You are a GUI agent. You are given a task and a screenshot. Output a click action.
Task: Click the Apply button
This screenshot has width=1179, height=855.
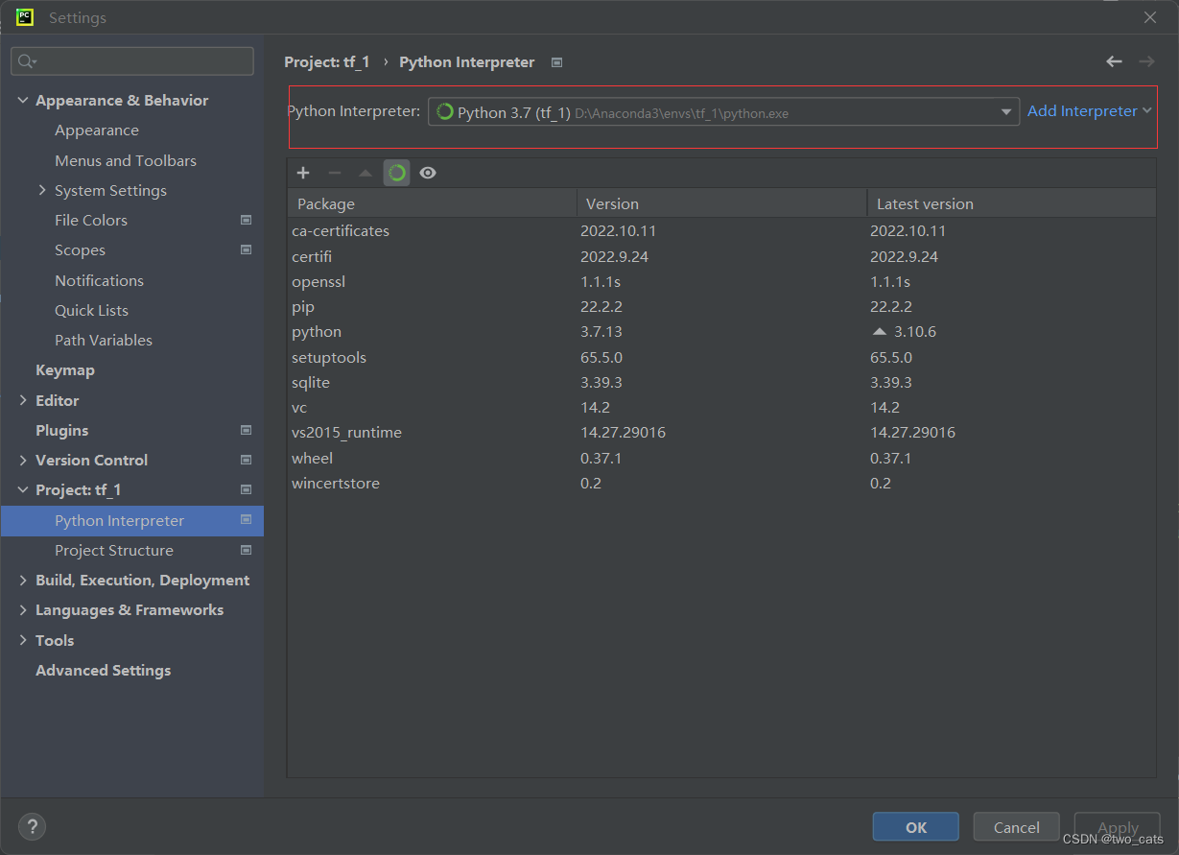(1118, 827)
